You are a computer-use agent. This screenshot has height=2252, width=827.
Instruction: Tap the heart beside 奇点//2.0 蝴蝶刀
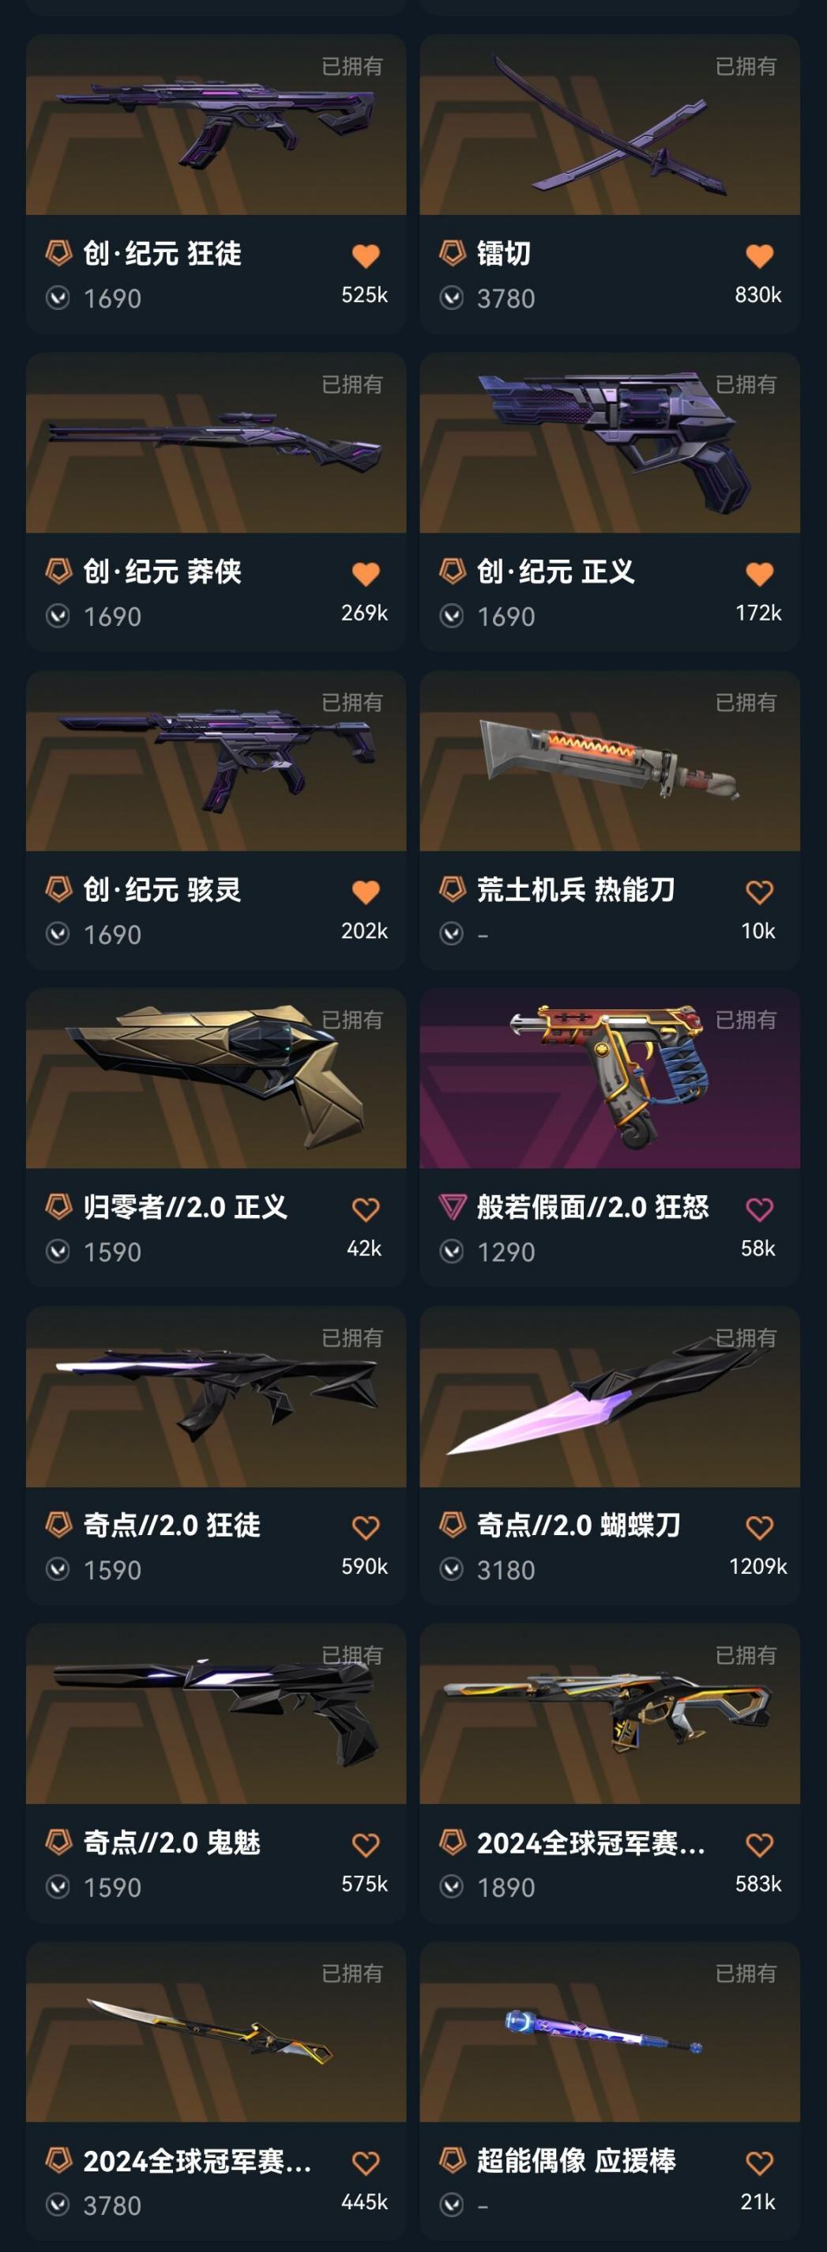coord(759,1528)
